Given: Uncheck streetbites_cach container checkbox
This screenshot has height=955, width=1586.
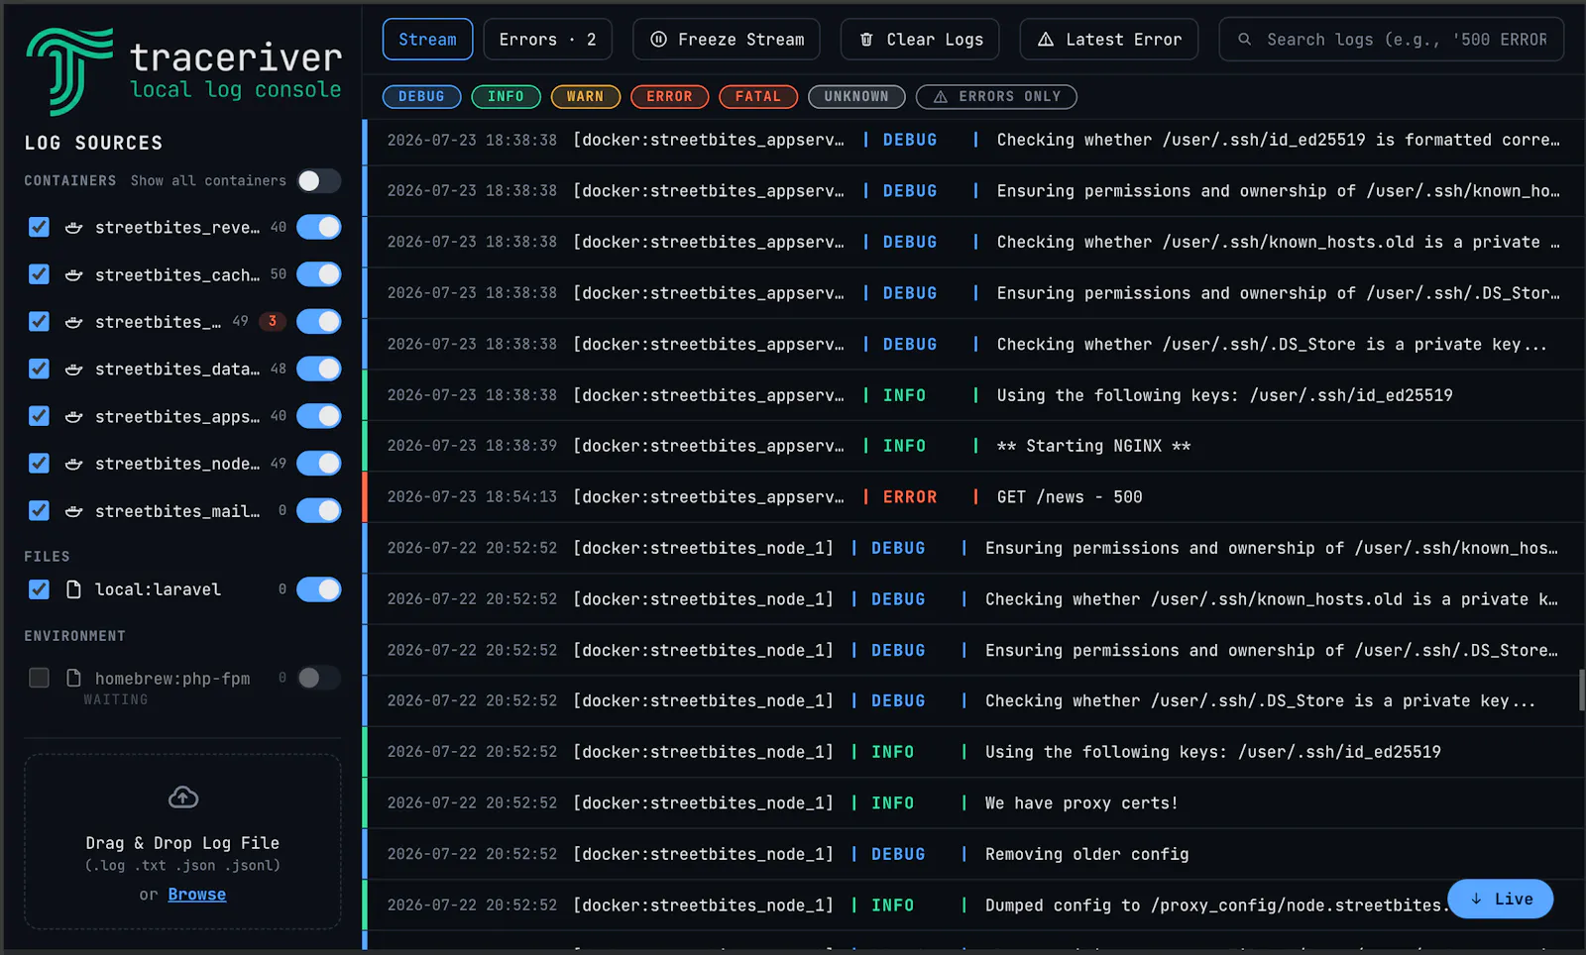Looking at the screenshot, I should tap(39, 274).
